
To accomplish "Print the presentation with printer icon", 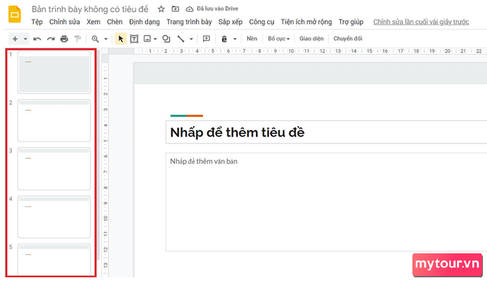I will (x=64, y=39).
